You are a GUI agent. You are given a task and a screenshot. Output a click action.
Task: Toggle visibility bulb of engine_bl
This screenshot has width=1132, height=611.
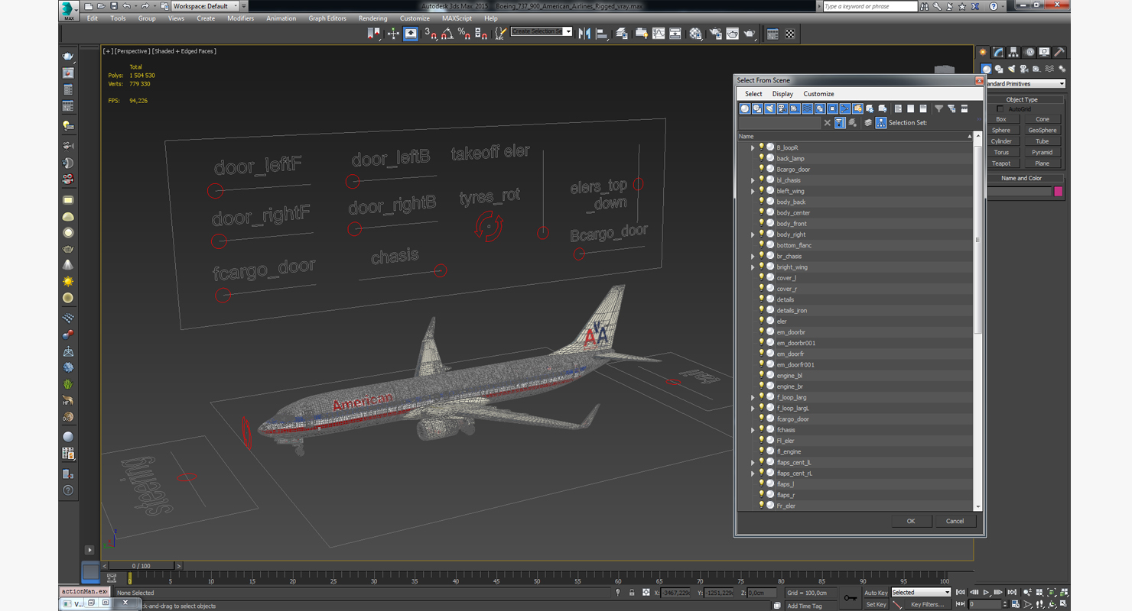(762, 375)
